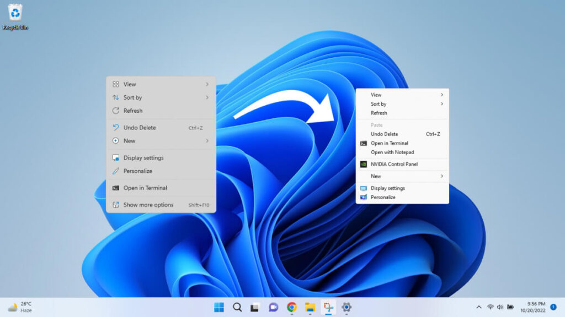This screenshot has height=317, width=565.
Task: Click the clock to open the calendar
Action: click(532, 308)
